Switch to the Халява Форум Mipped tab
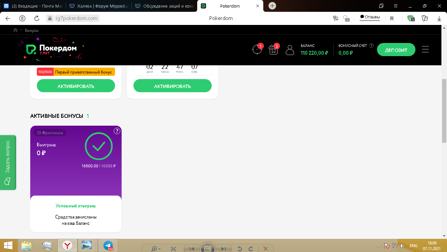The height and width of the screenshot is (252, 447). (99, 6)
